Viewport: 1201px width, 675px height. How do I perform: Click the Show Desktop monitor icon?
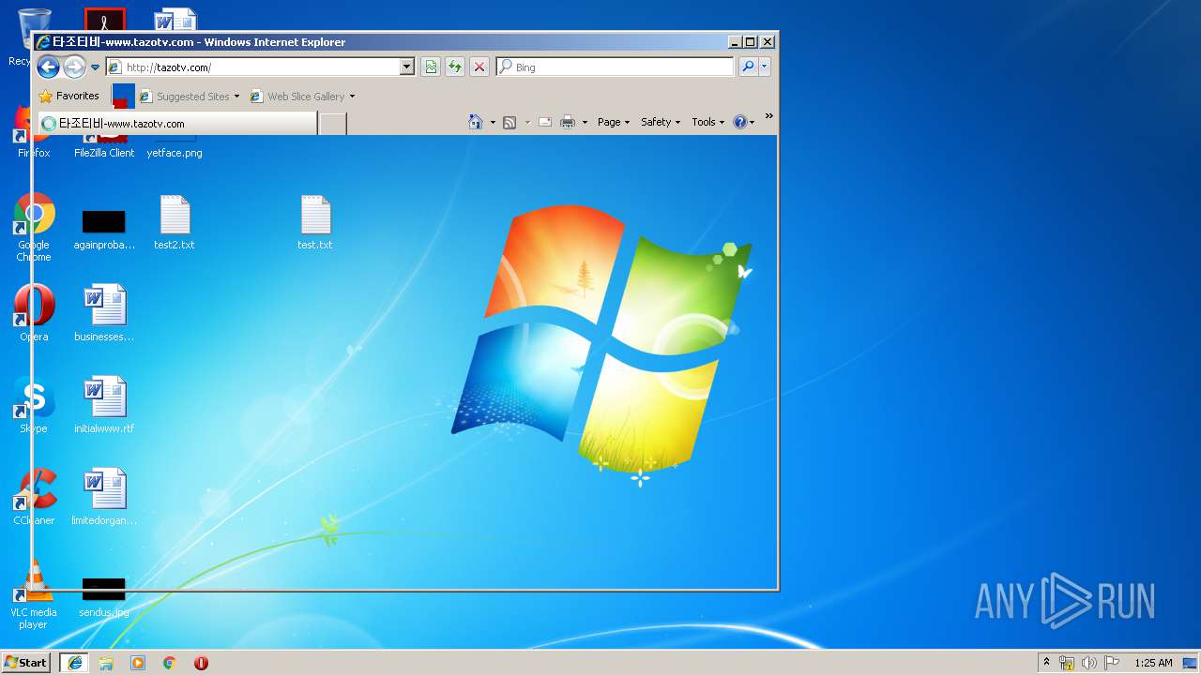click(x=1191, y=663)
